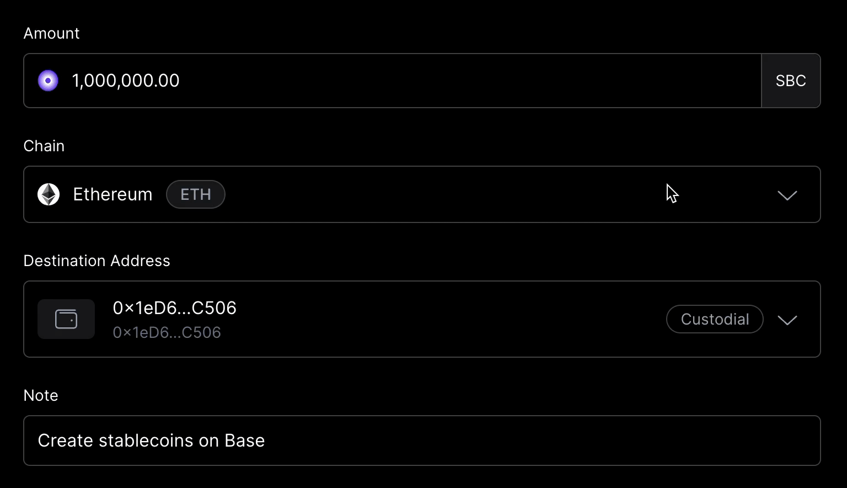Click the gray 0x1eD6...C506 address subtitle

(x=167, y=332)
